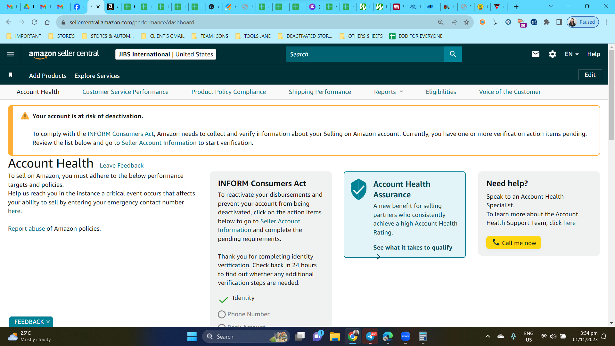Open the settings gear icon
This screenshot has height=346, width=615.
[553, 54]
